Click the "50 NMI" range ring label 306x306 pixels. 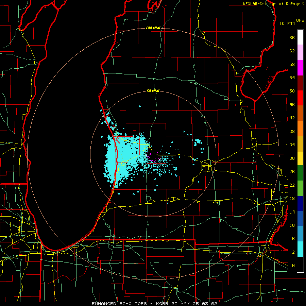pyautogui.click(x=153, y=91)
